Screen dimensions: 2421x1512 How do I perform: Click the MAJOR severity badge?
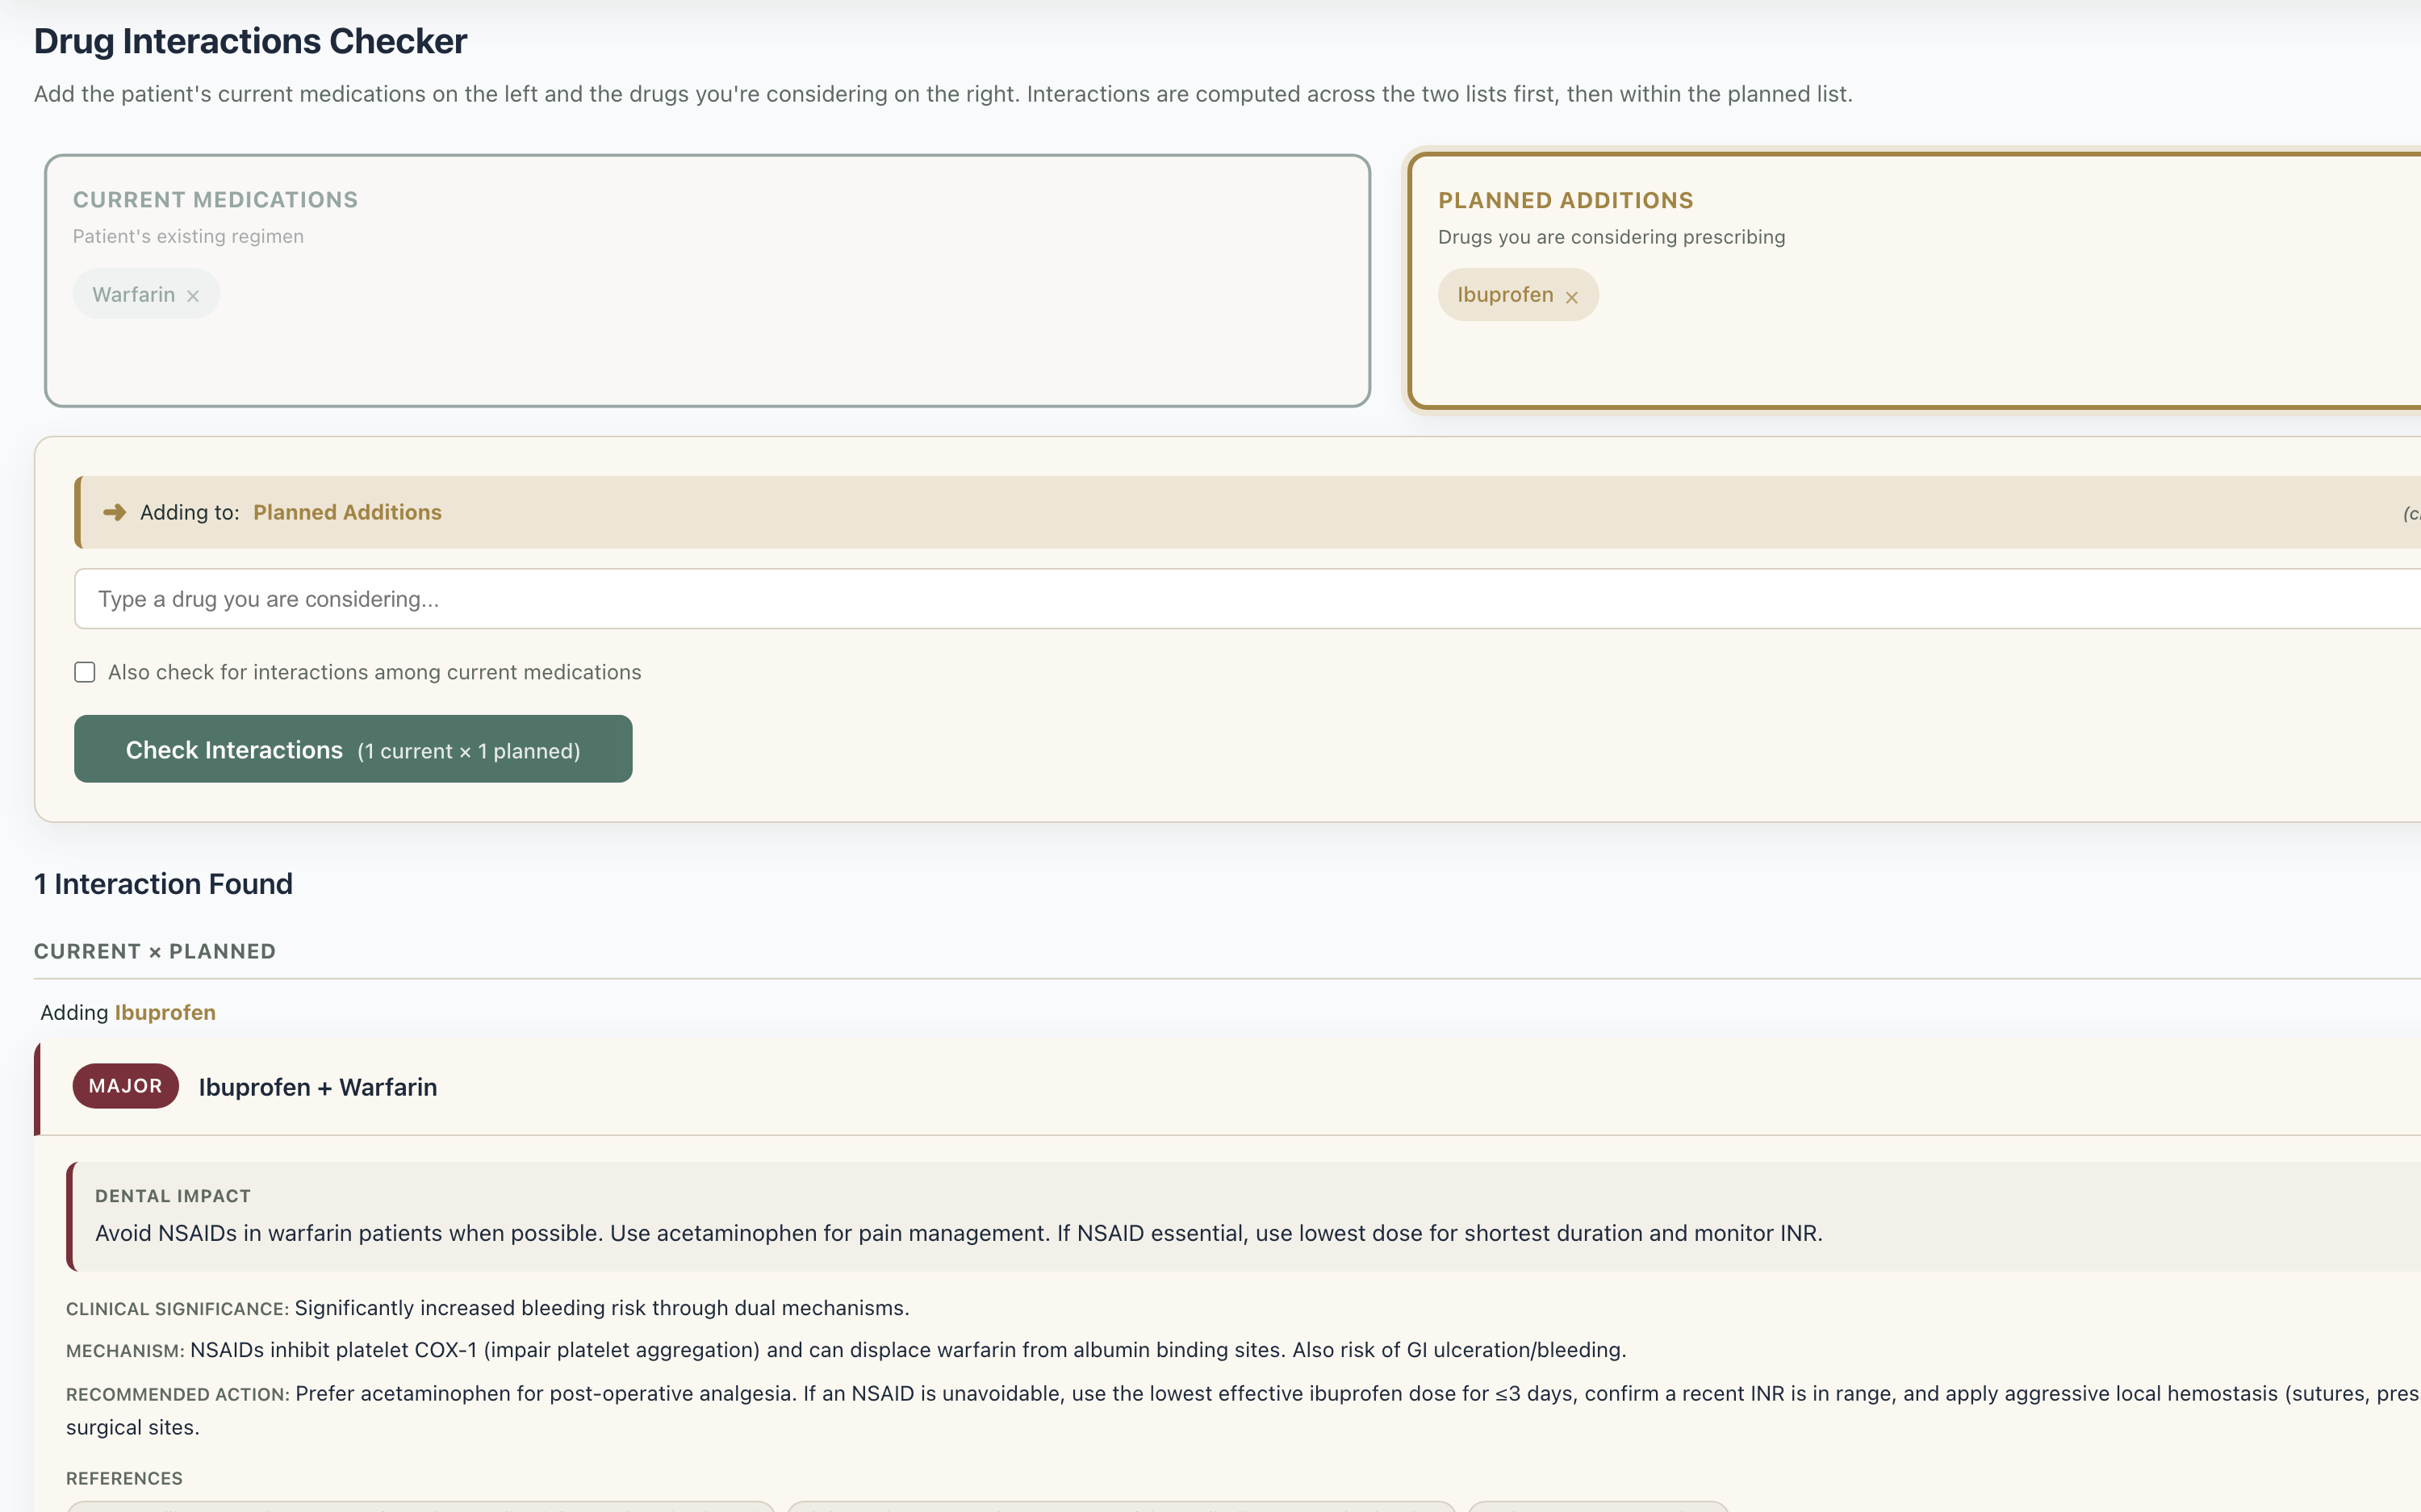(x=125, y=1086)
